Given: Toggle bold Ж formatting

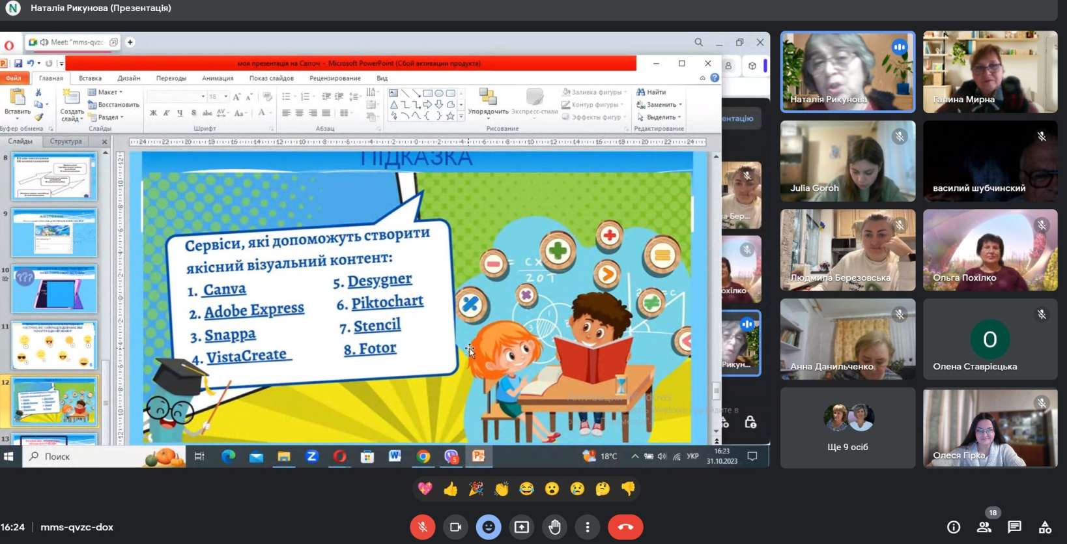Looking at the screenshot, I should (x=153, y=113).
